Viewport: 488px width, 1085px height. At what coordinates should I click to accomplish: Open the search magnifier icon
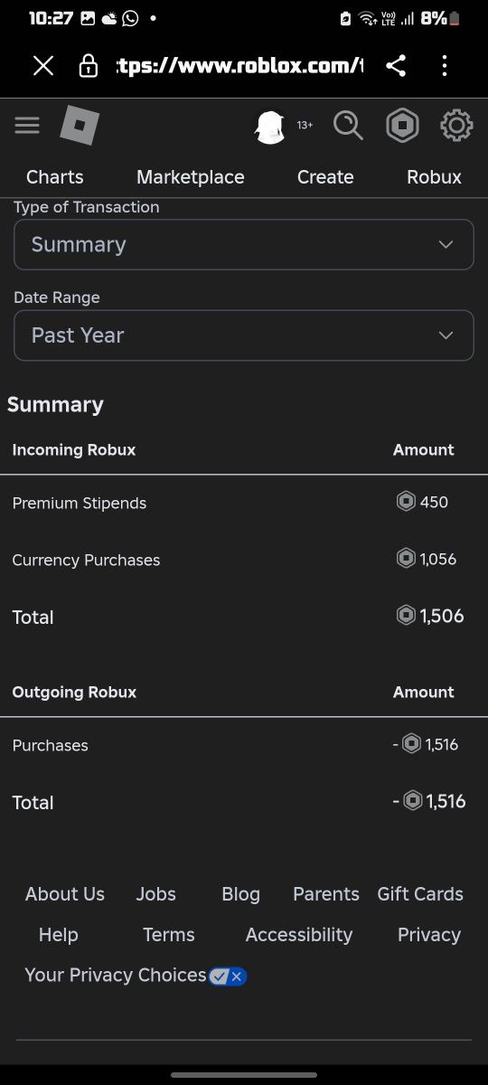click(x=348, y=125)
